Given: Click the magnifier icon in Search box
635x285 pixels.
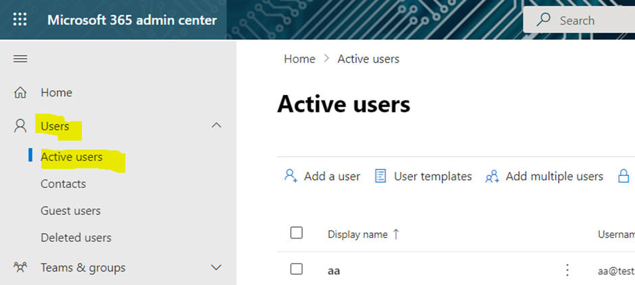Looking at the screenshot, I should click(542, 20).
